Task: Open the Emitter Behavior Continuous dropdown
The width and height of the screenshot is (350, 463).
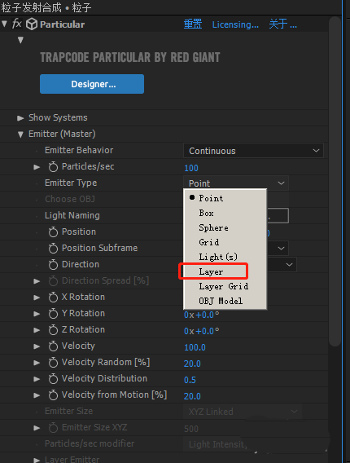Action: pos(253,151)
